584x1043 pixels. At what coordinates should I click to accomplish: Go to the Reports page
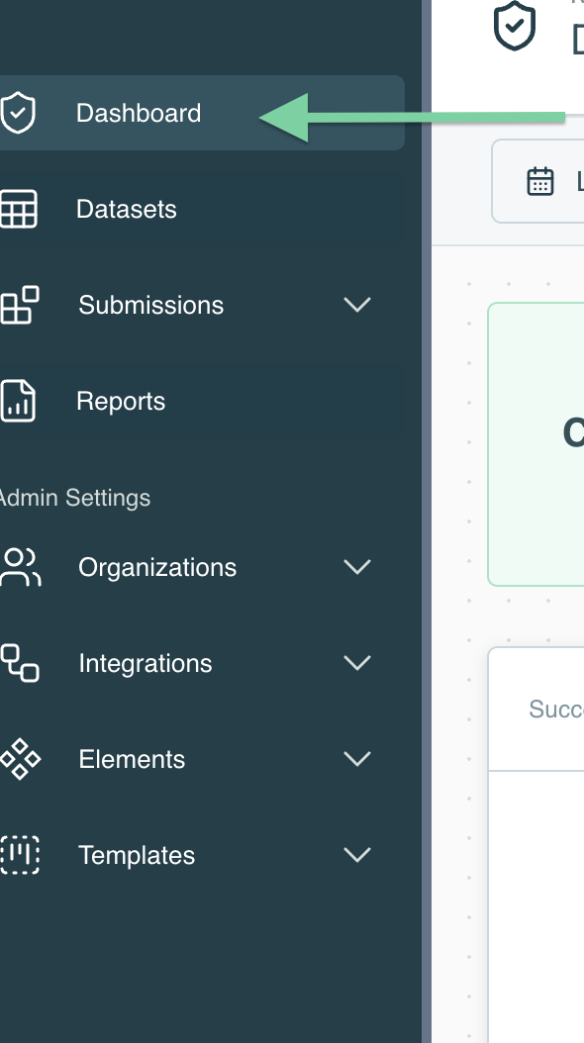coord(121,401)
